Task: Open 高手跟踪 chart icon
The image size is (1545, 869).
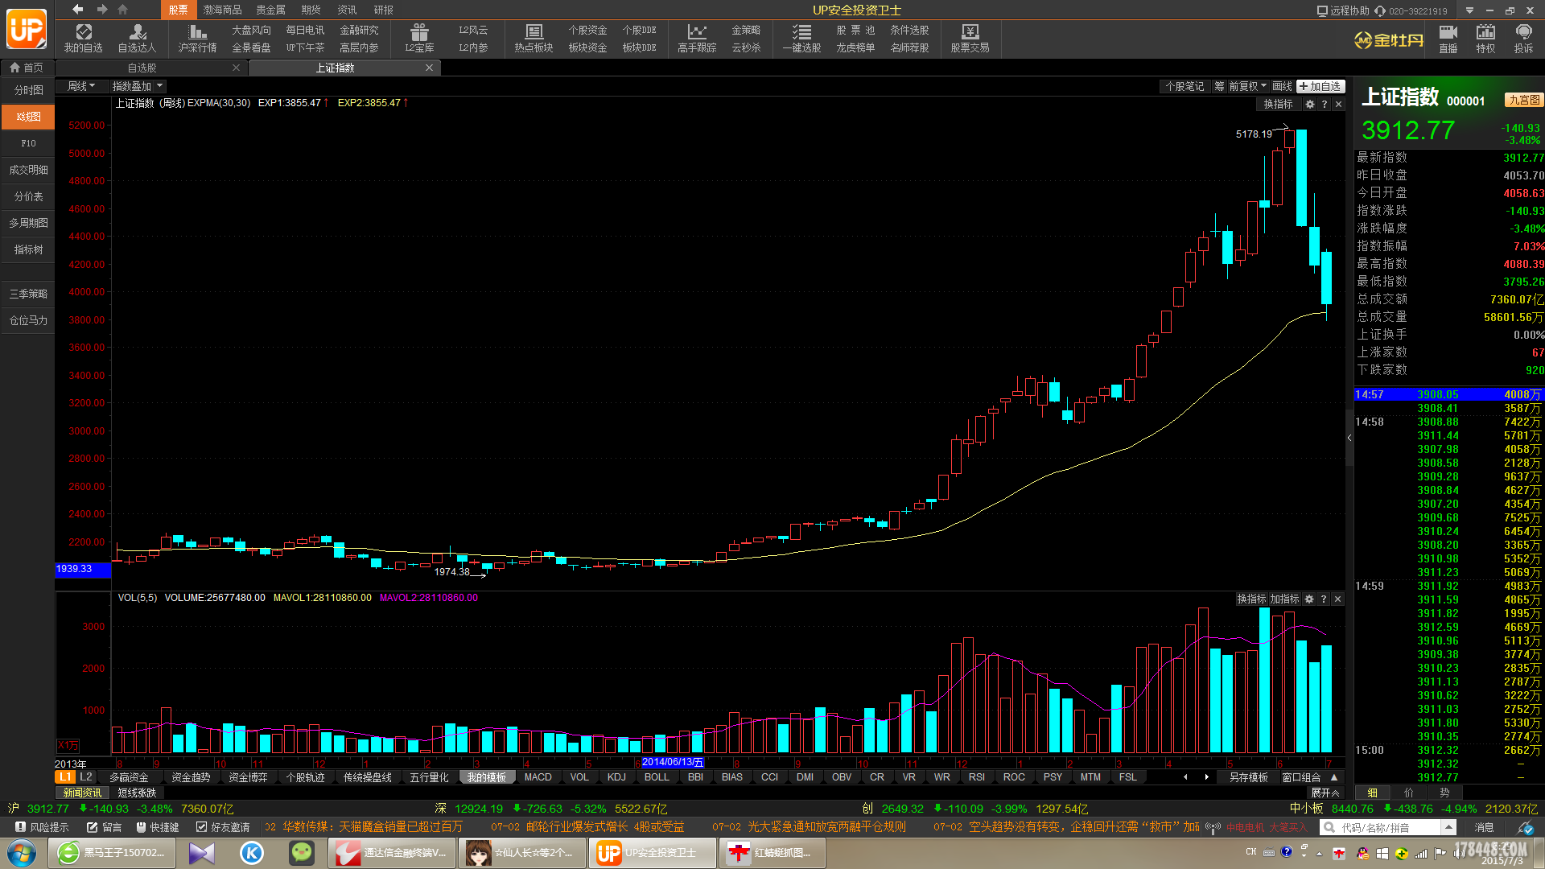Action: click(697, 38)
